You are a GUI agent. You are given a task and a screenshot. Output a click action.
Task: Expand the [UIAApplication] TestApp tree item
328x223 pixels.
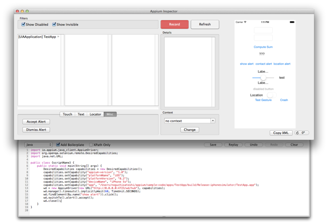[x=58, y=36]
